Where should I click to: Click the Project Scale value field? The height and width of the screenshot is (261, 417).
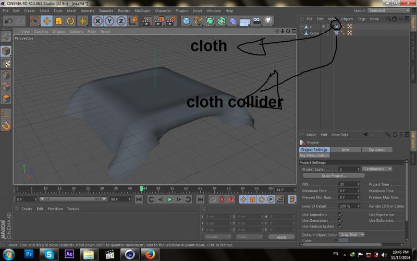pos(349,169)
